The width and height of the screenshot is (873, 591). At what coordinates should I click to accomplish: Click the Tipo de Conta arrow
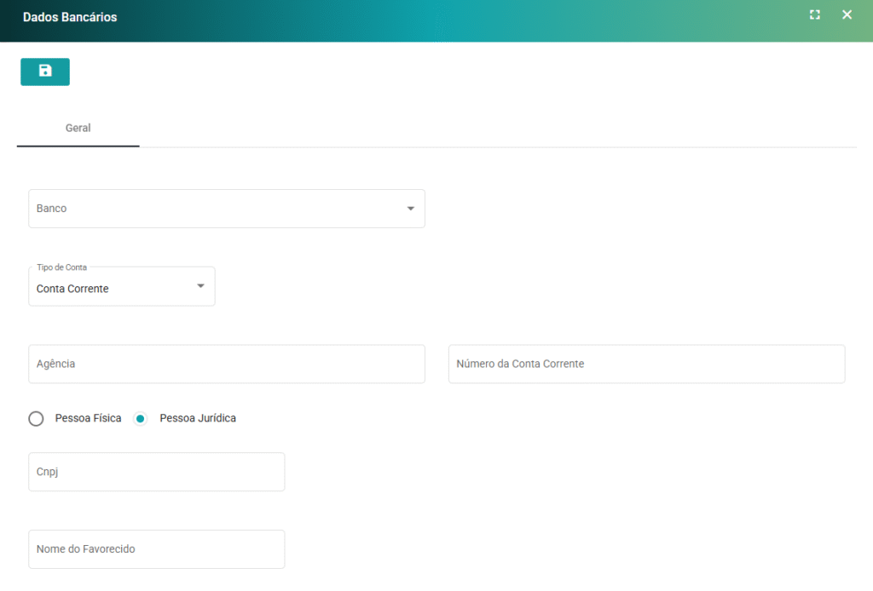coord(200,286)
